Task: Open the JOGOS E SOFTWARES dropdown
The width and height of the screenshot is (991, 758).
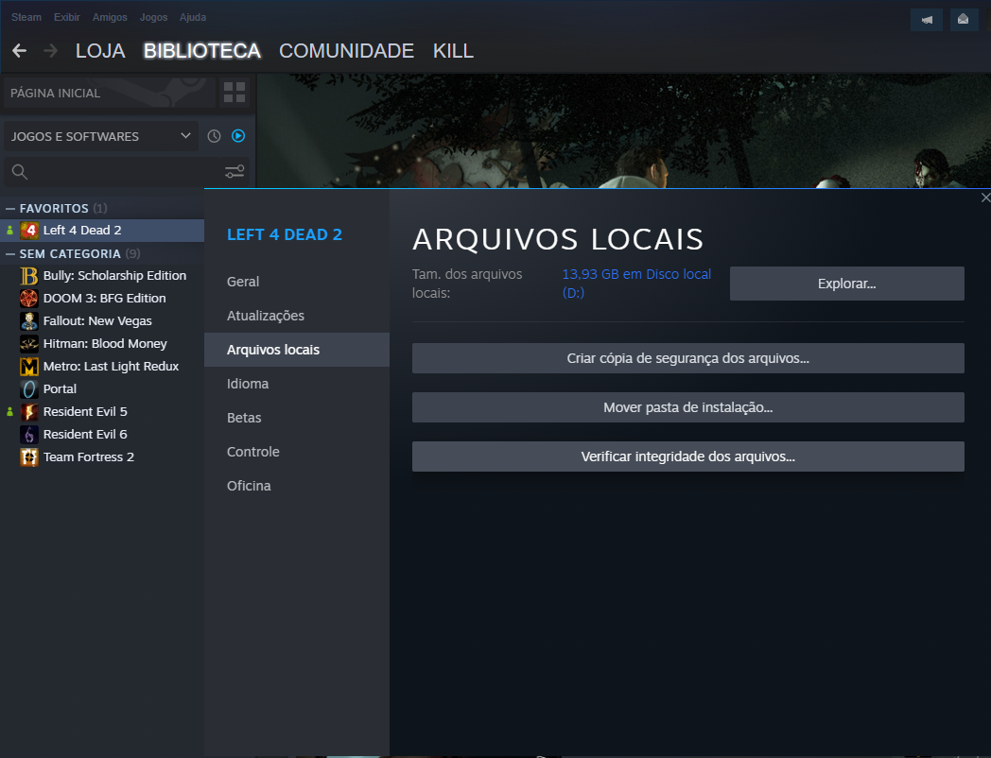Action: pyautogui.click(x=101, y=136)
